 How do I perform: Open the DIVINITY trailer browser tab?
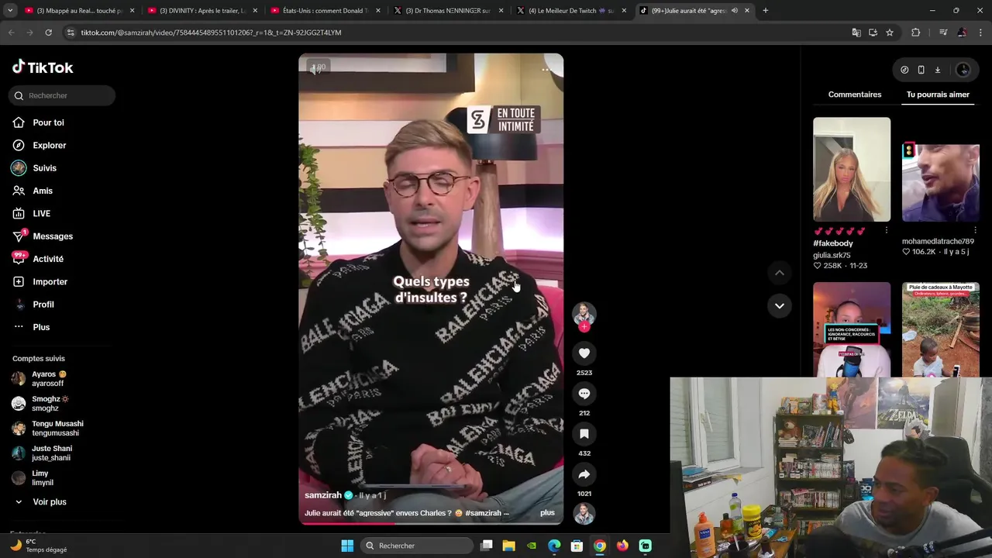point(201,11)
